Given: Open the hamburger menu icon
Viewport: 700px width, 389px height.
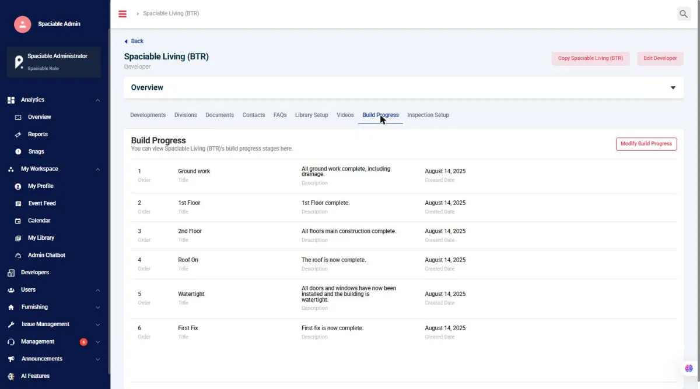Looking at the screenshot, I should [x=123, y=13].
